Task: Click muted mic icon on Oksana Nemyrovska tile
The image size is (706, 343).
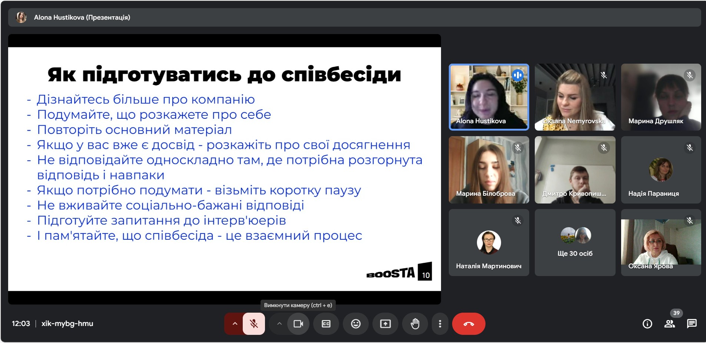Action: (604, 75)
